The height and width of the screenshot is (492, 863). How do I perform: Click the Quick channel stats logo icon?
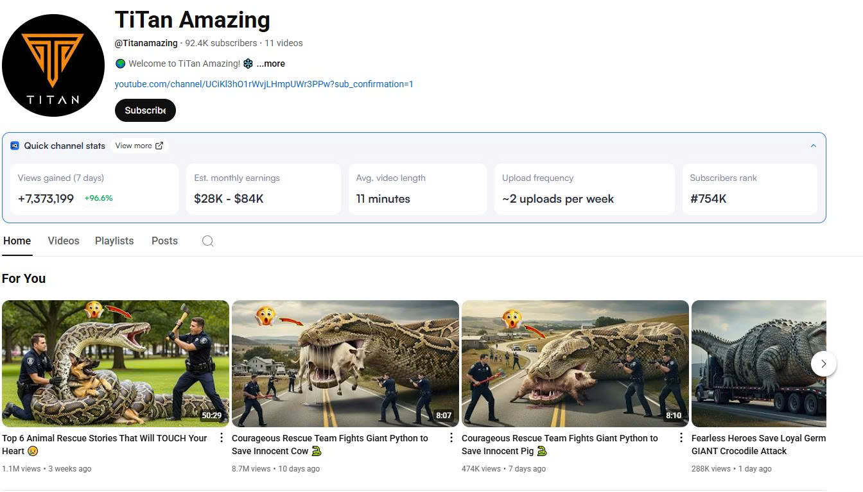[x=15, y=146]
